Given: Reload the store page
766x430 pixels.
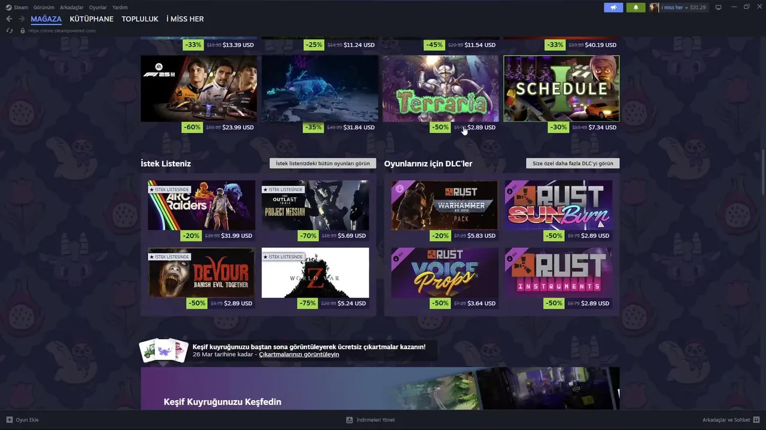Looking at the screenshot, I should (x=10, y=30).
